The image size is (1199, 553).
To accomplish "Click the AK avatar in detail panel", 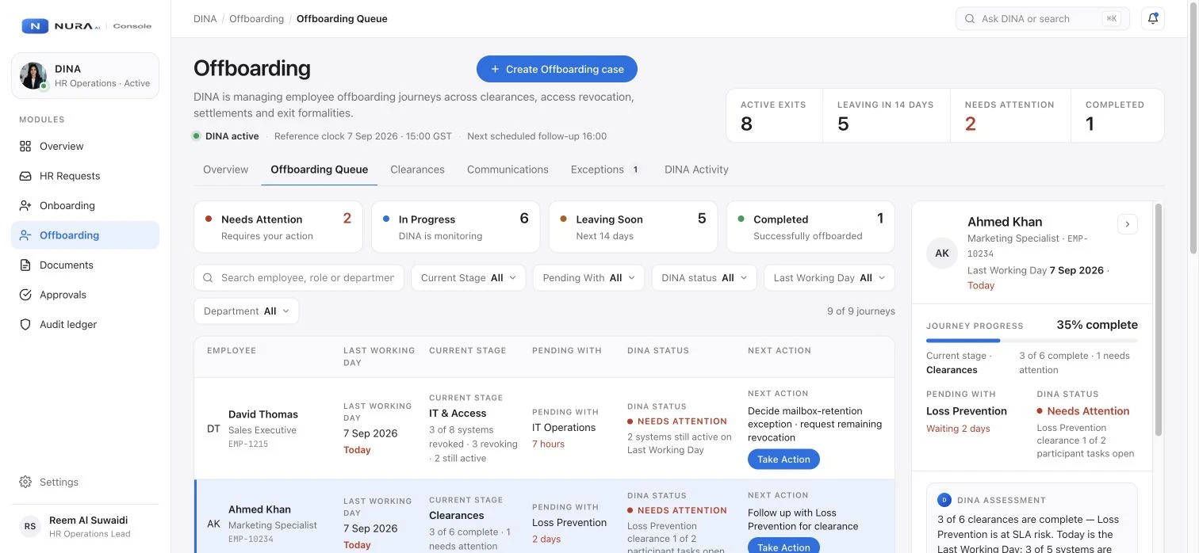I will pyautogui.click(x=942, y=254).
